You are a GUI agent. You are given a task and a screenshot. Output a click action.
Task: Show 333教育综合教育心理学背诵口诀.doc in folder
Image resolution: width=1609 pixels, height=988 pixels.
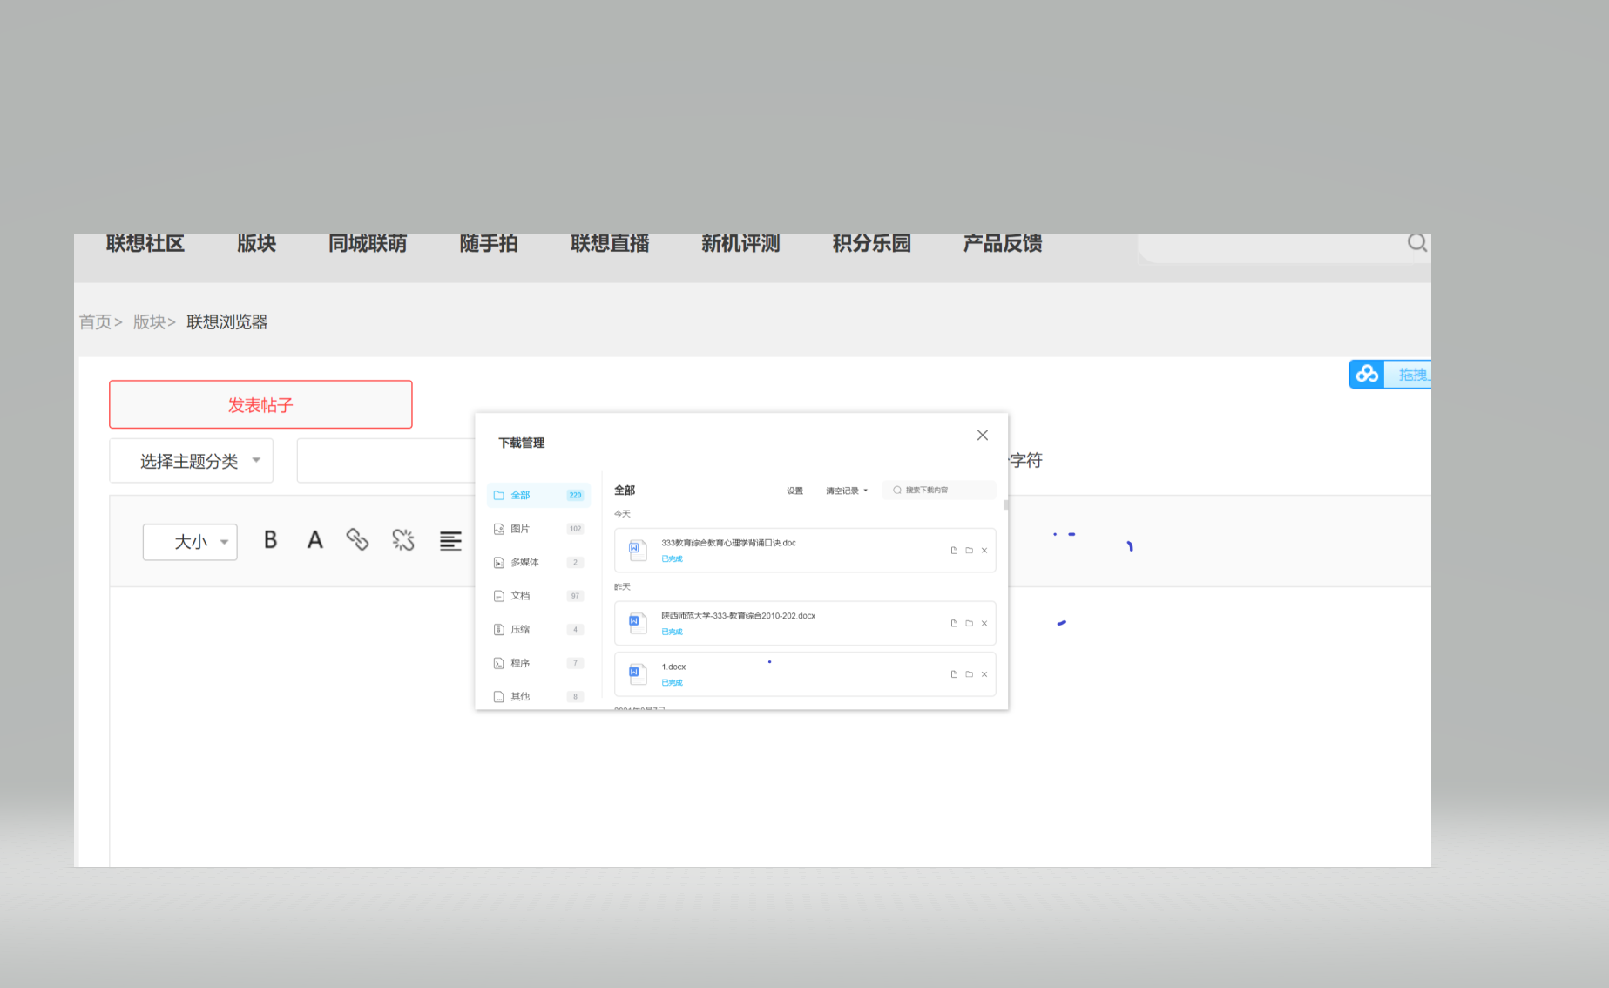969,551
